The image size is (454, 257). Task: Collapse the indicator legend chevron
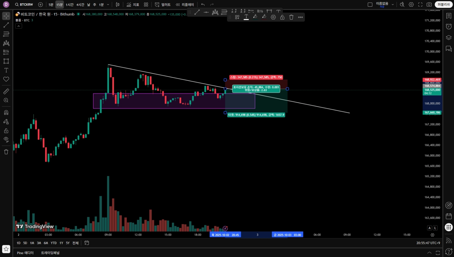click(19, 26)
